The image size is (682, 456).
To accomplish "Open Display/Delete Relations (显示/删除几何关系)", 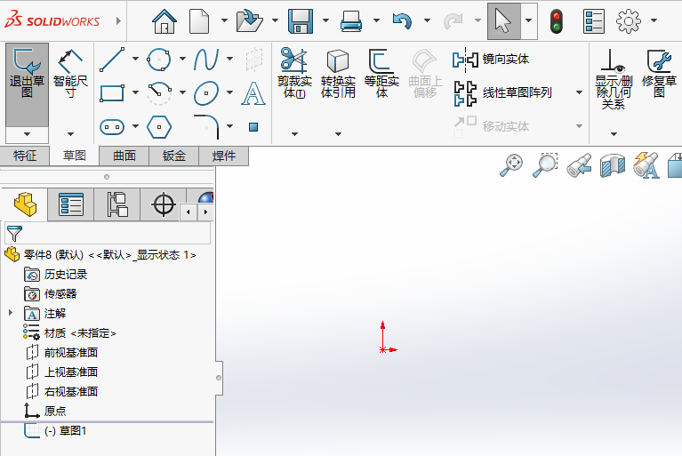I will pyautogui.click(x=614, y=78).
